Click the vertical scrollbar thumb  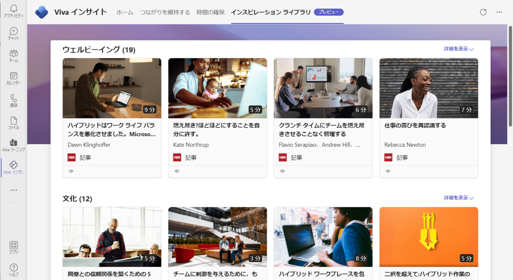click(x=510, y=76)
